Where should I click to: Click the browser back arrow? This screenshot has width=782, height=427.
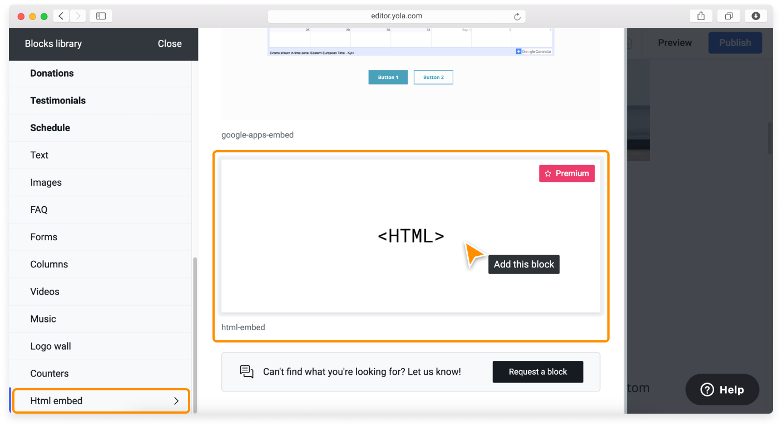[x=61, y=16]
